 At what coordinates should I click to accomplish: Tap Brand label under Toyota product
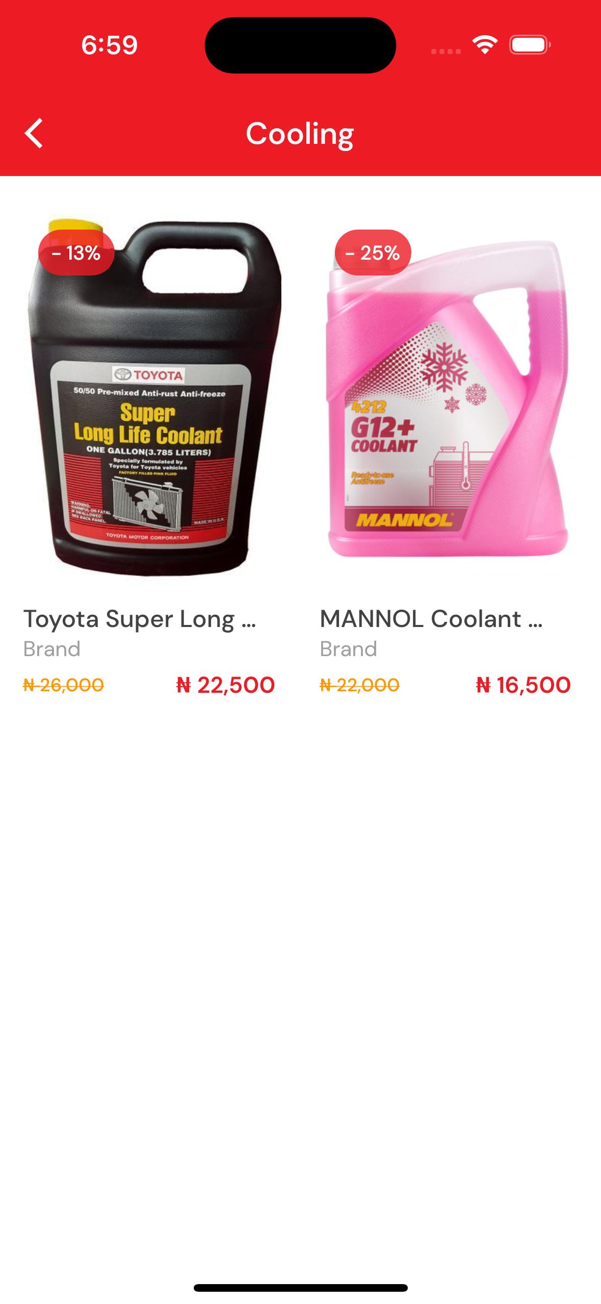52,649
